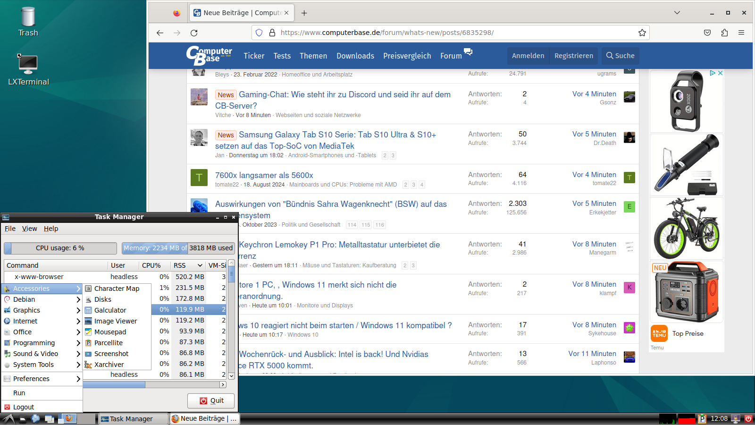This screenshot has width=755, height=425.
Task: Expand the Accessories menu category
Action: 42,289
